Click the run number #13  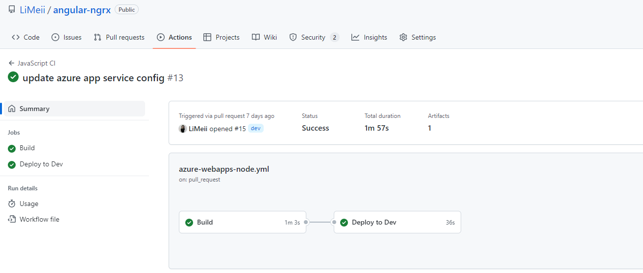tap(175, 78)
